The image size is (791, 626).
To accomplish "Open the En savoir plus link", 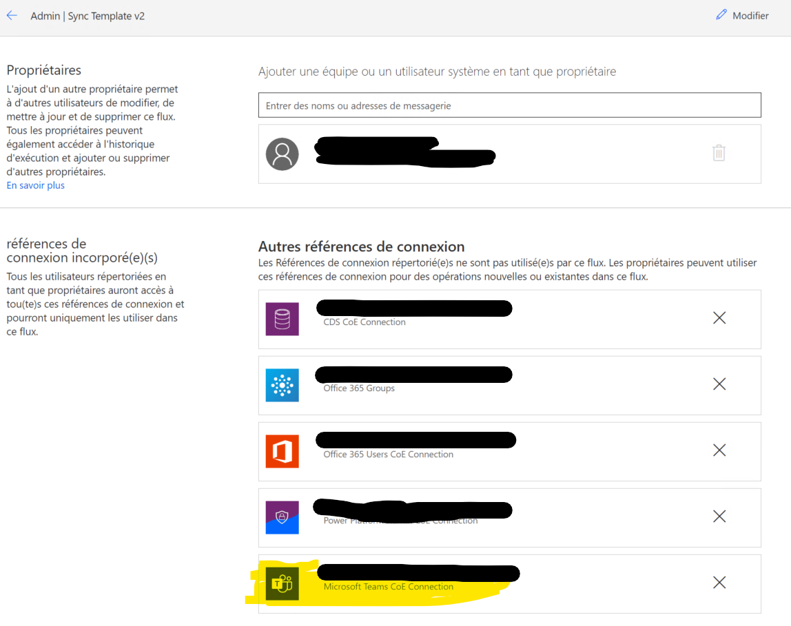I will pos(36,185).
